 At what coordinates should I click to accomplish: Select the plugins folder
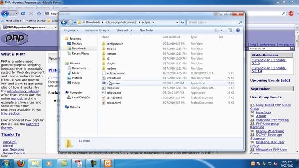(111, 63)
